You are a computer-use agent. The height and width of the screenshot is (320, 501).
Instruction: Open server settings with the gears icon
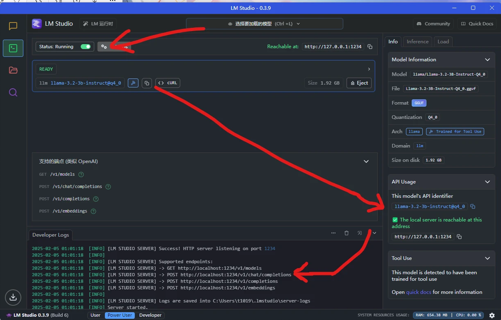click(x=104, y=47)
